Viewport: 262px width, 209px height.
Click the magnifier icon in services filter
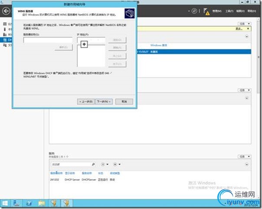click(x=93, y=165)
